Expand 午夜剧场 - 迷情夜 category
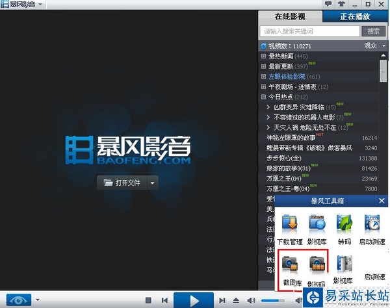 point(263,87)
